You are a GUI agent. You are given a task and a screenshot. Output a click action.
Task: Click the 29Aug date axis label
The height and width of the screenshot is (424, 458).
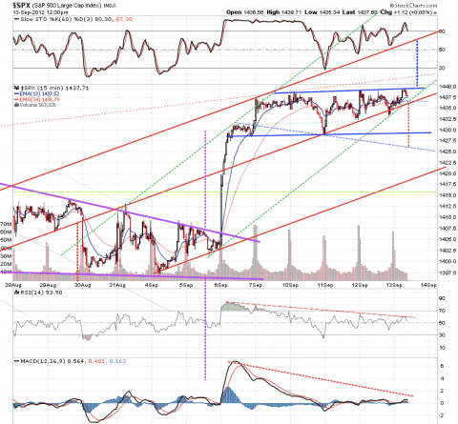(48, 285)
